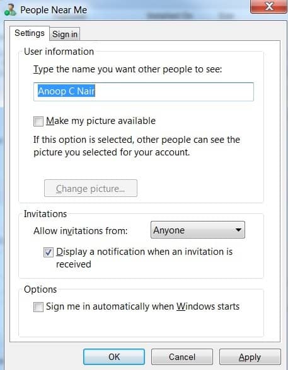The image size is (288, 370).
Task: Click the "Type the name you want" label
Action: tap(127, 69)
